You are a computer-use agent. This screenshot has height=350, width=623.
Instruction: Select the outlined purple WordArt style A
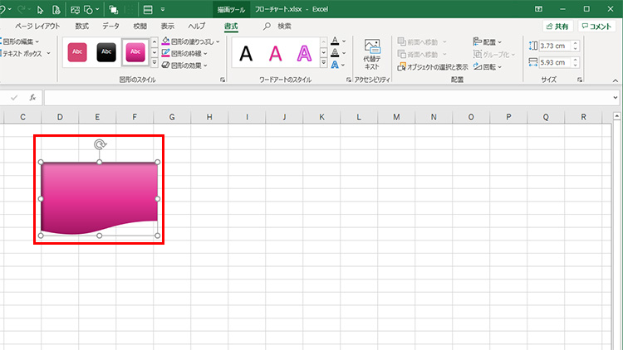click(x=305, y=54)
